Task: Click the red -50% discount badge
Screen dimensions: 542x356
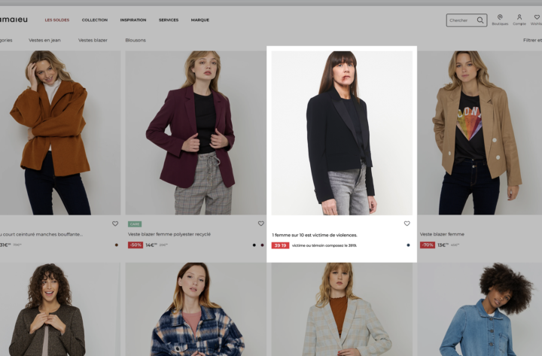Action: tap(135, 245)
